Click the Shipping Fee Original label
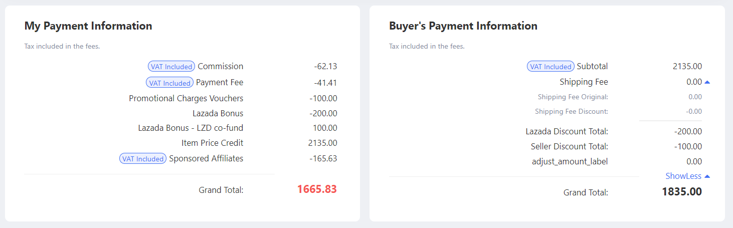The image size is (733, 228). pyautogui.click(x=573, y=97)
